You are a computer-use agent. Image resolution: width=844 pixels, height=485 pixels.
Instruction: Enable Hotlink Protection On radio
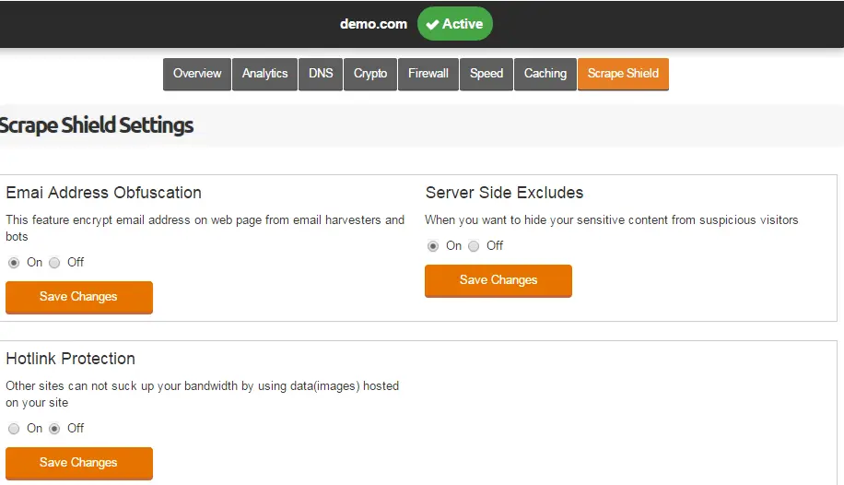click(14, 429)
